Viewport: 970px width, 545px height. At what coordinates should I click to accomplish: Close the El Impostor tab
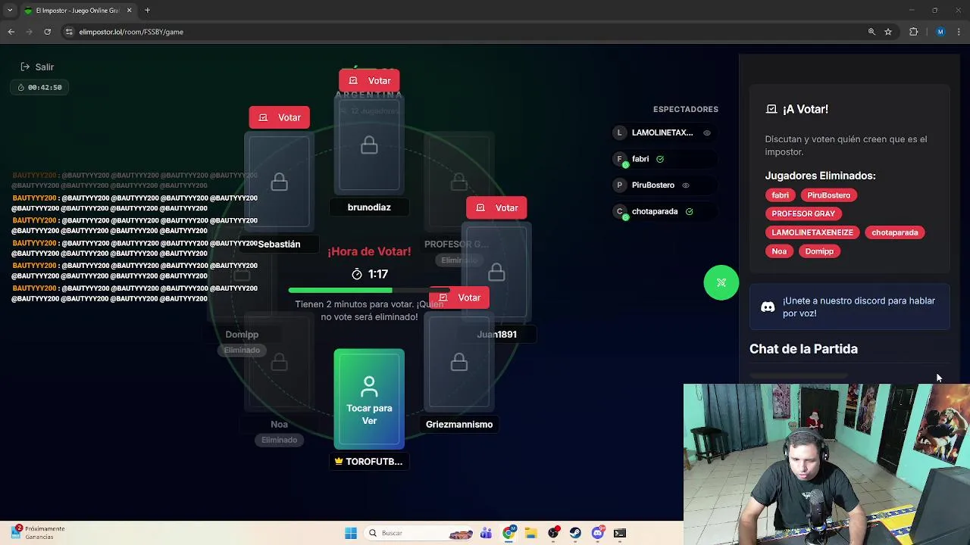pos(129,11)
